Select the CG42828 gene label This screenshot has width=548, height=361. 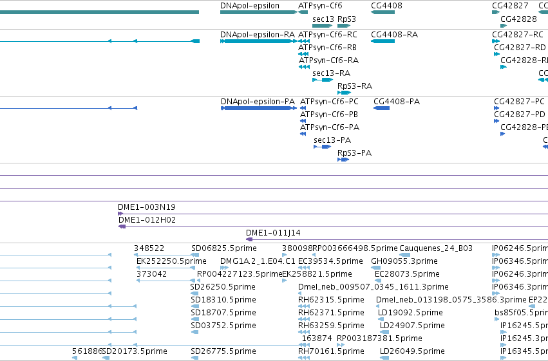[x=518, y=19]
